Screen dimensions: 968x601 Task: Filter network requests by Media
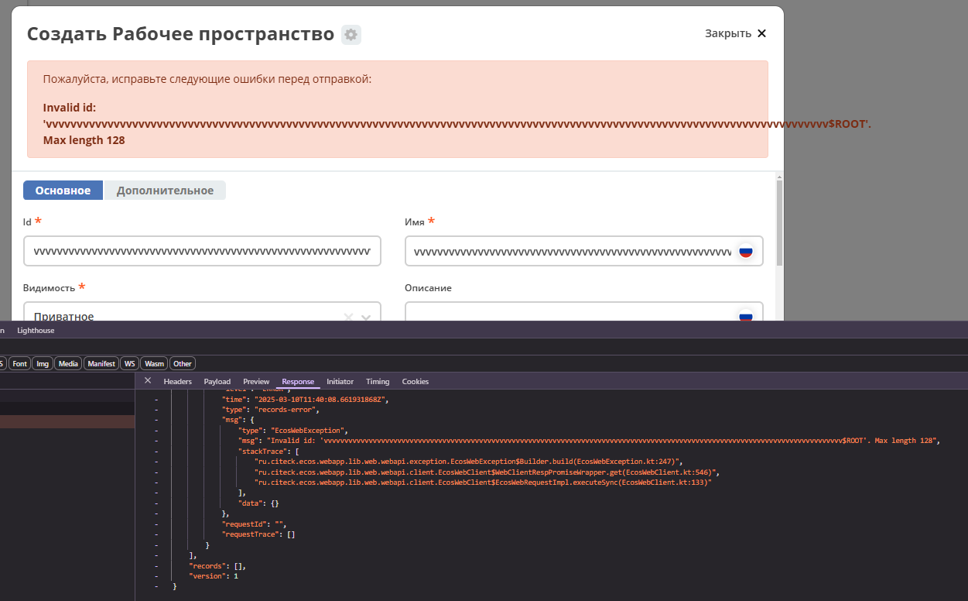68,363
